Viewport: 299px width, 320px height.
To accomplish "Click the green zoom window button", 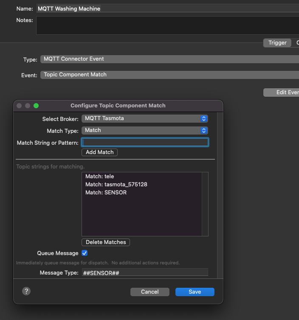I will pos(36,106).
